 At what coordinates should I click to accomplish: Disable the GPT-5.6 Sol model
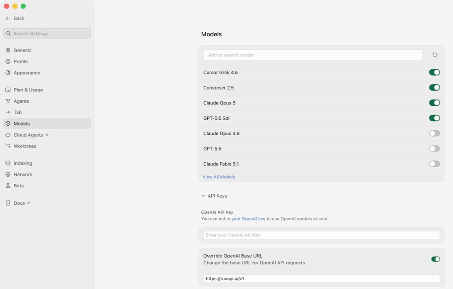tap(435, 118)
